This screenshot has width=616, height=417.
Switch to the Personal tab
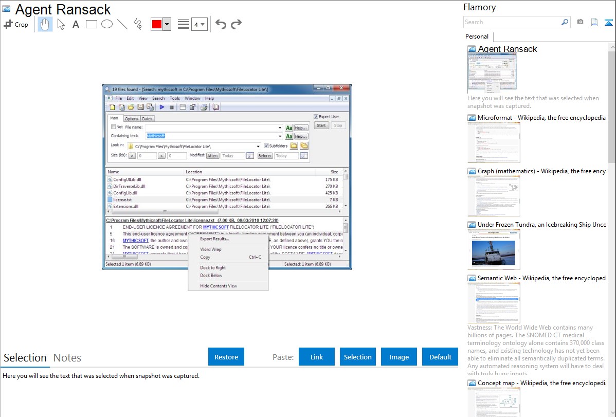[477, 36]
